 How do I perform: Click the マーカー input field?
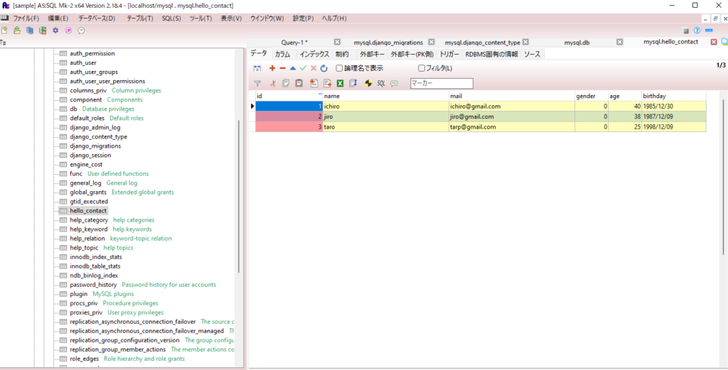(x=441, y=84)
